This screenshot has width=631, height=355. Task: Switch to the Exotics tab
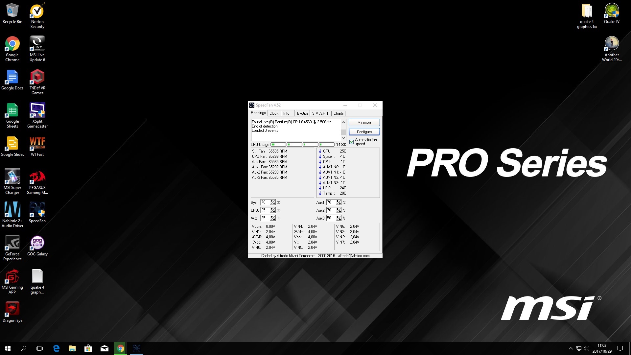point(302,113)
